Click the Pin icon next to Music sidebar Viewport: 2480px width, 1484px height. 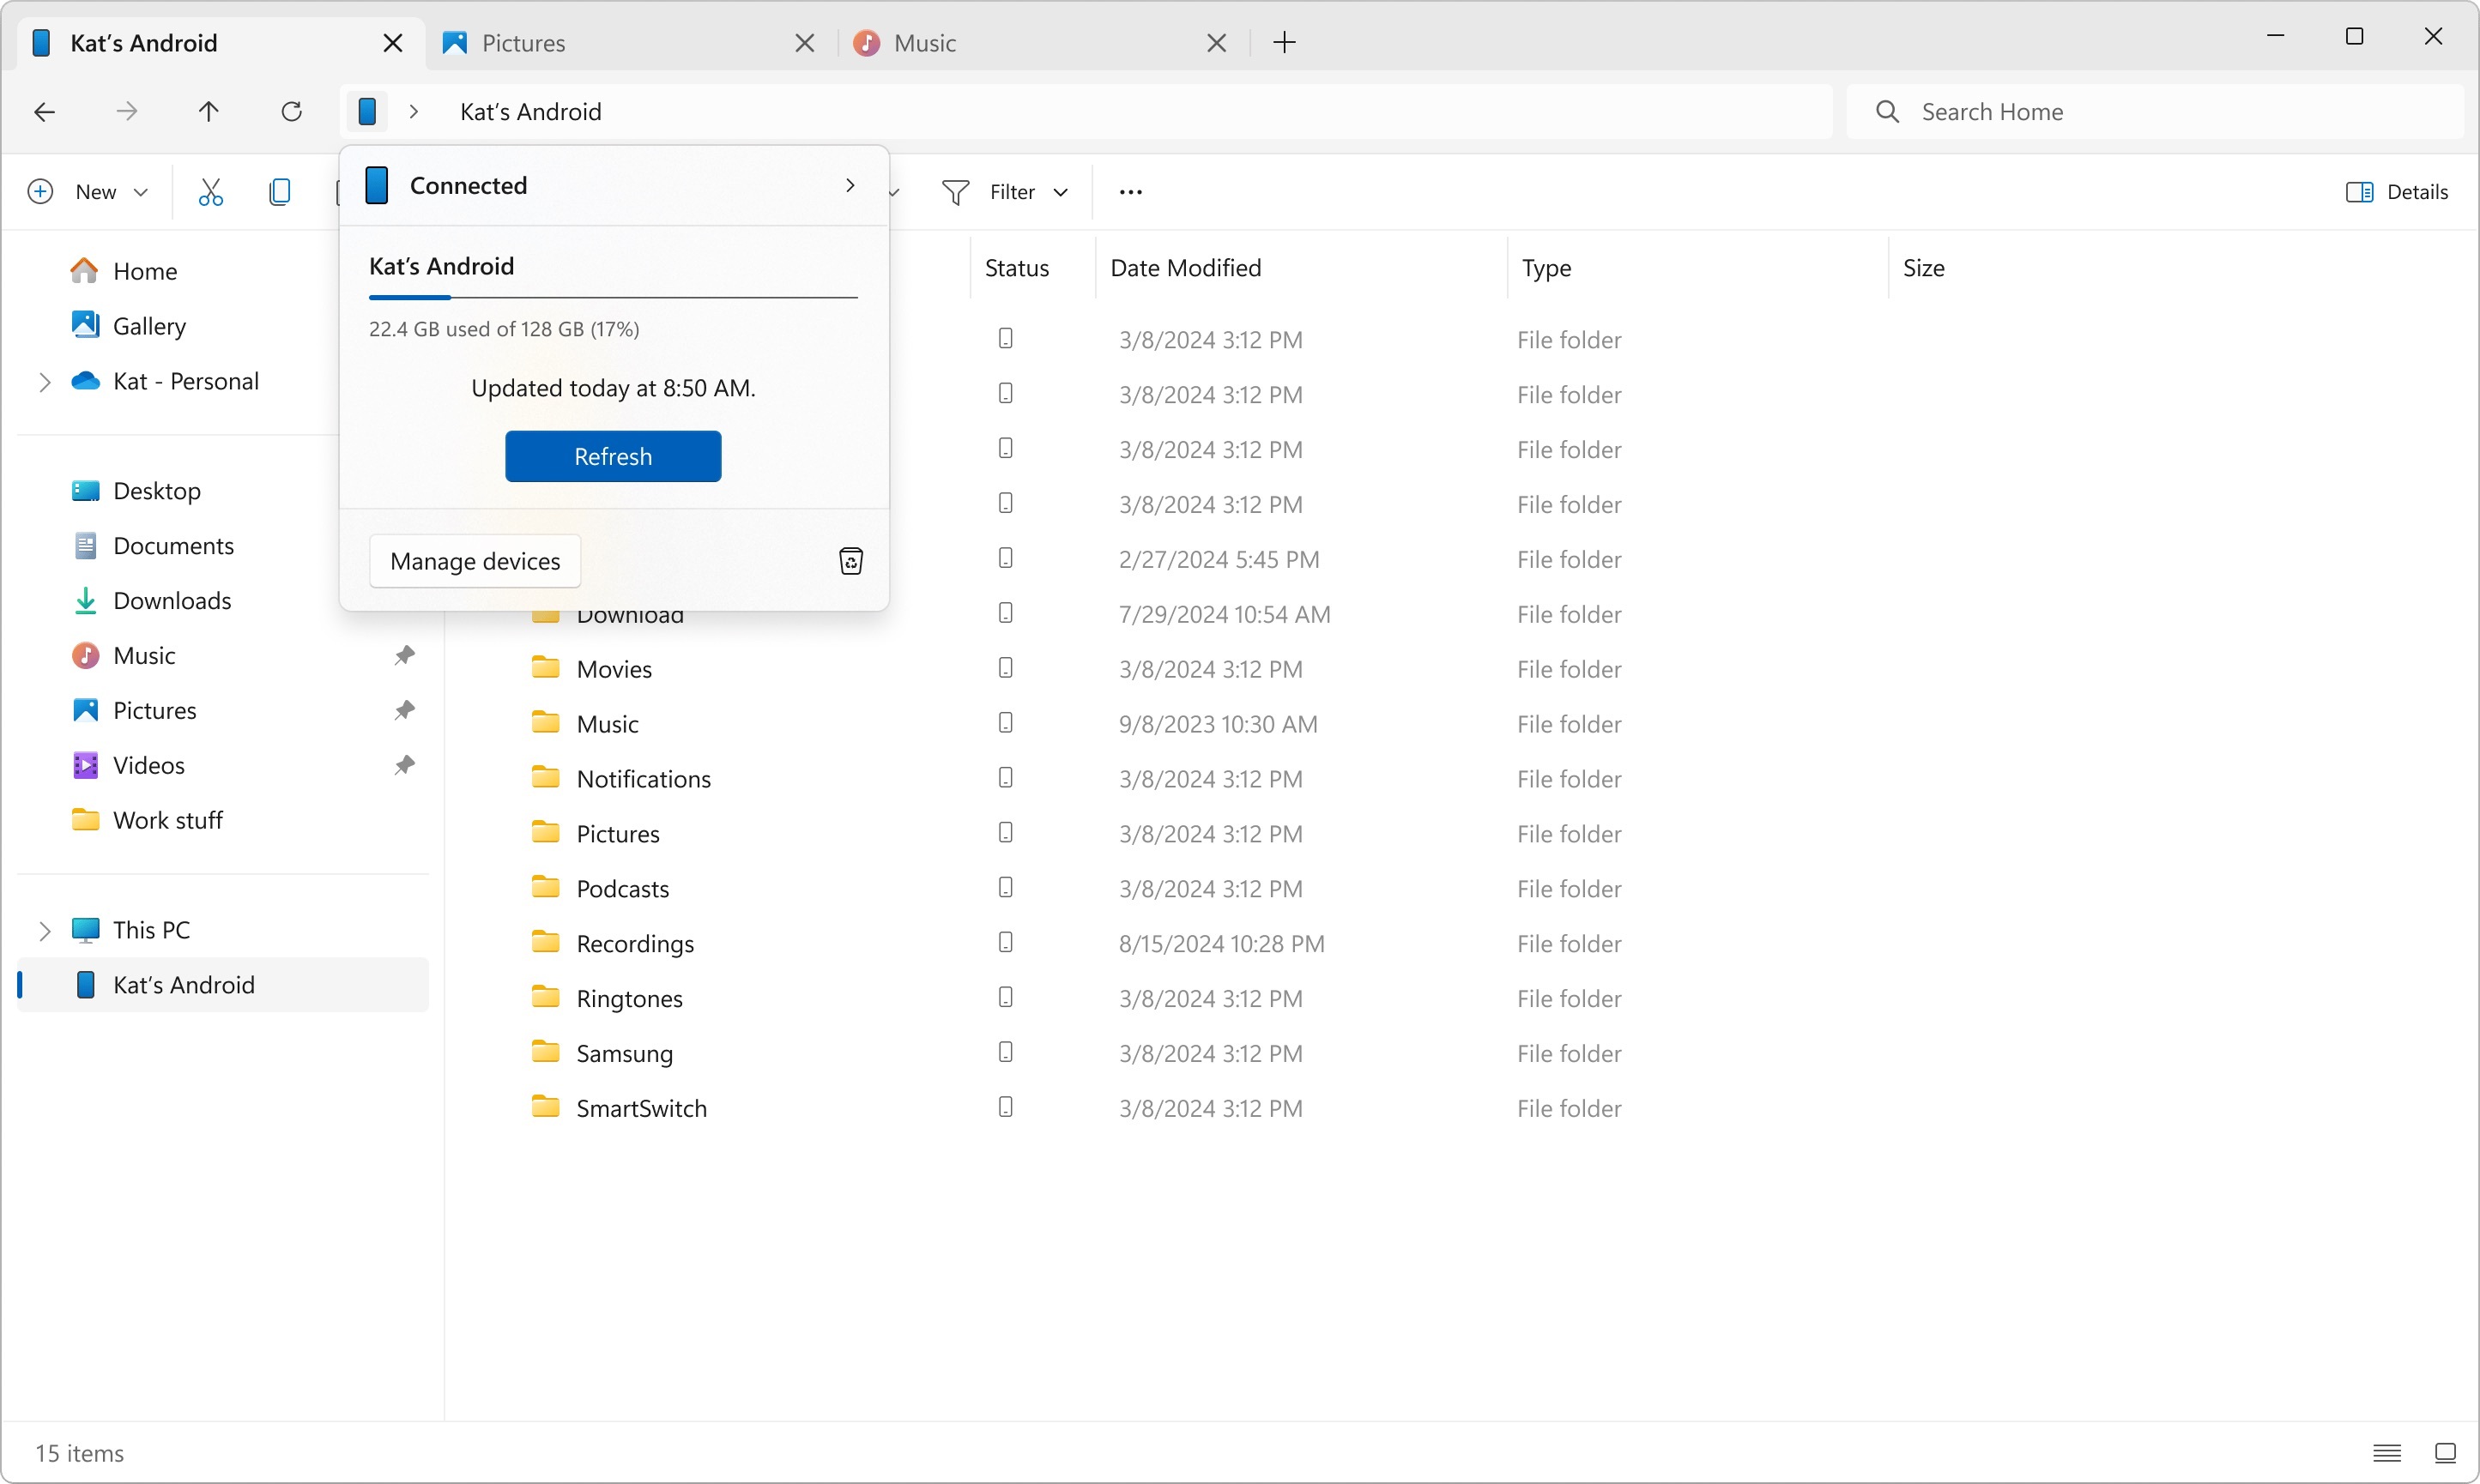tap(402, 655)
